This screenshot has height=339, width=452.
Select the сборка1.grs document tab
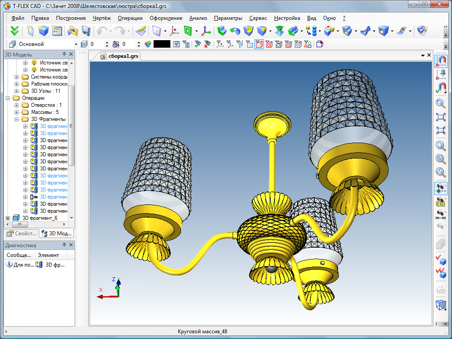pyautogui.click(x=120, y=56)
